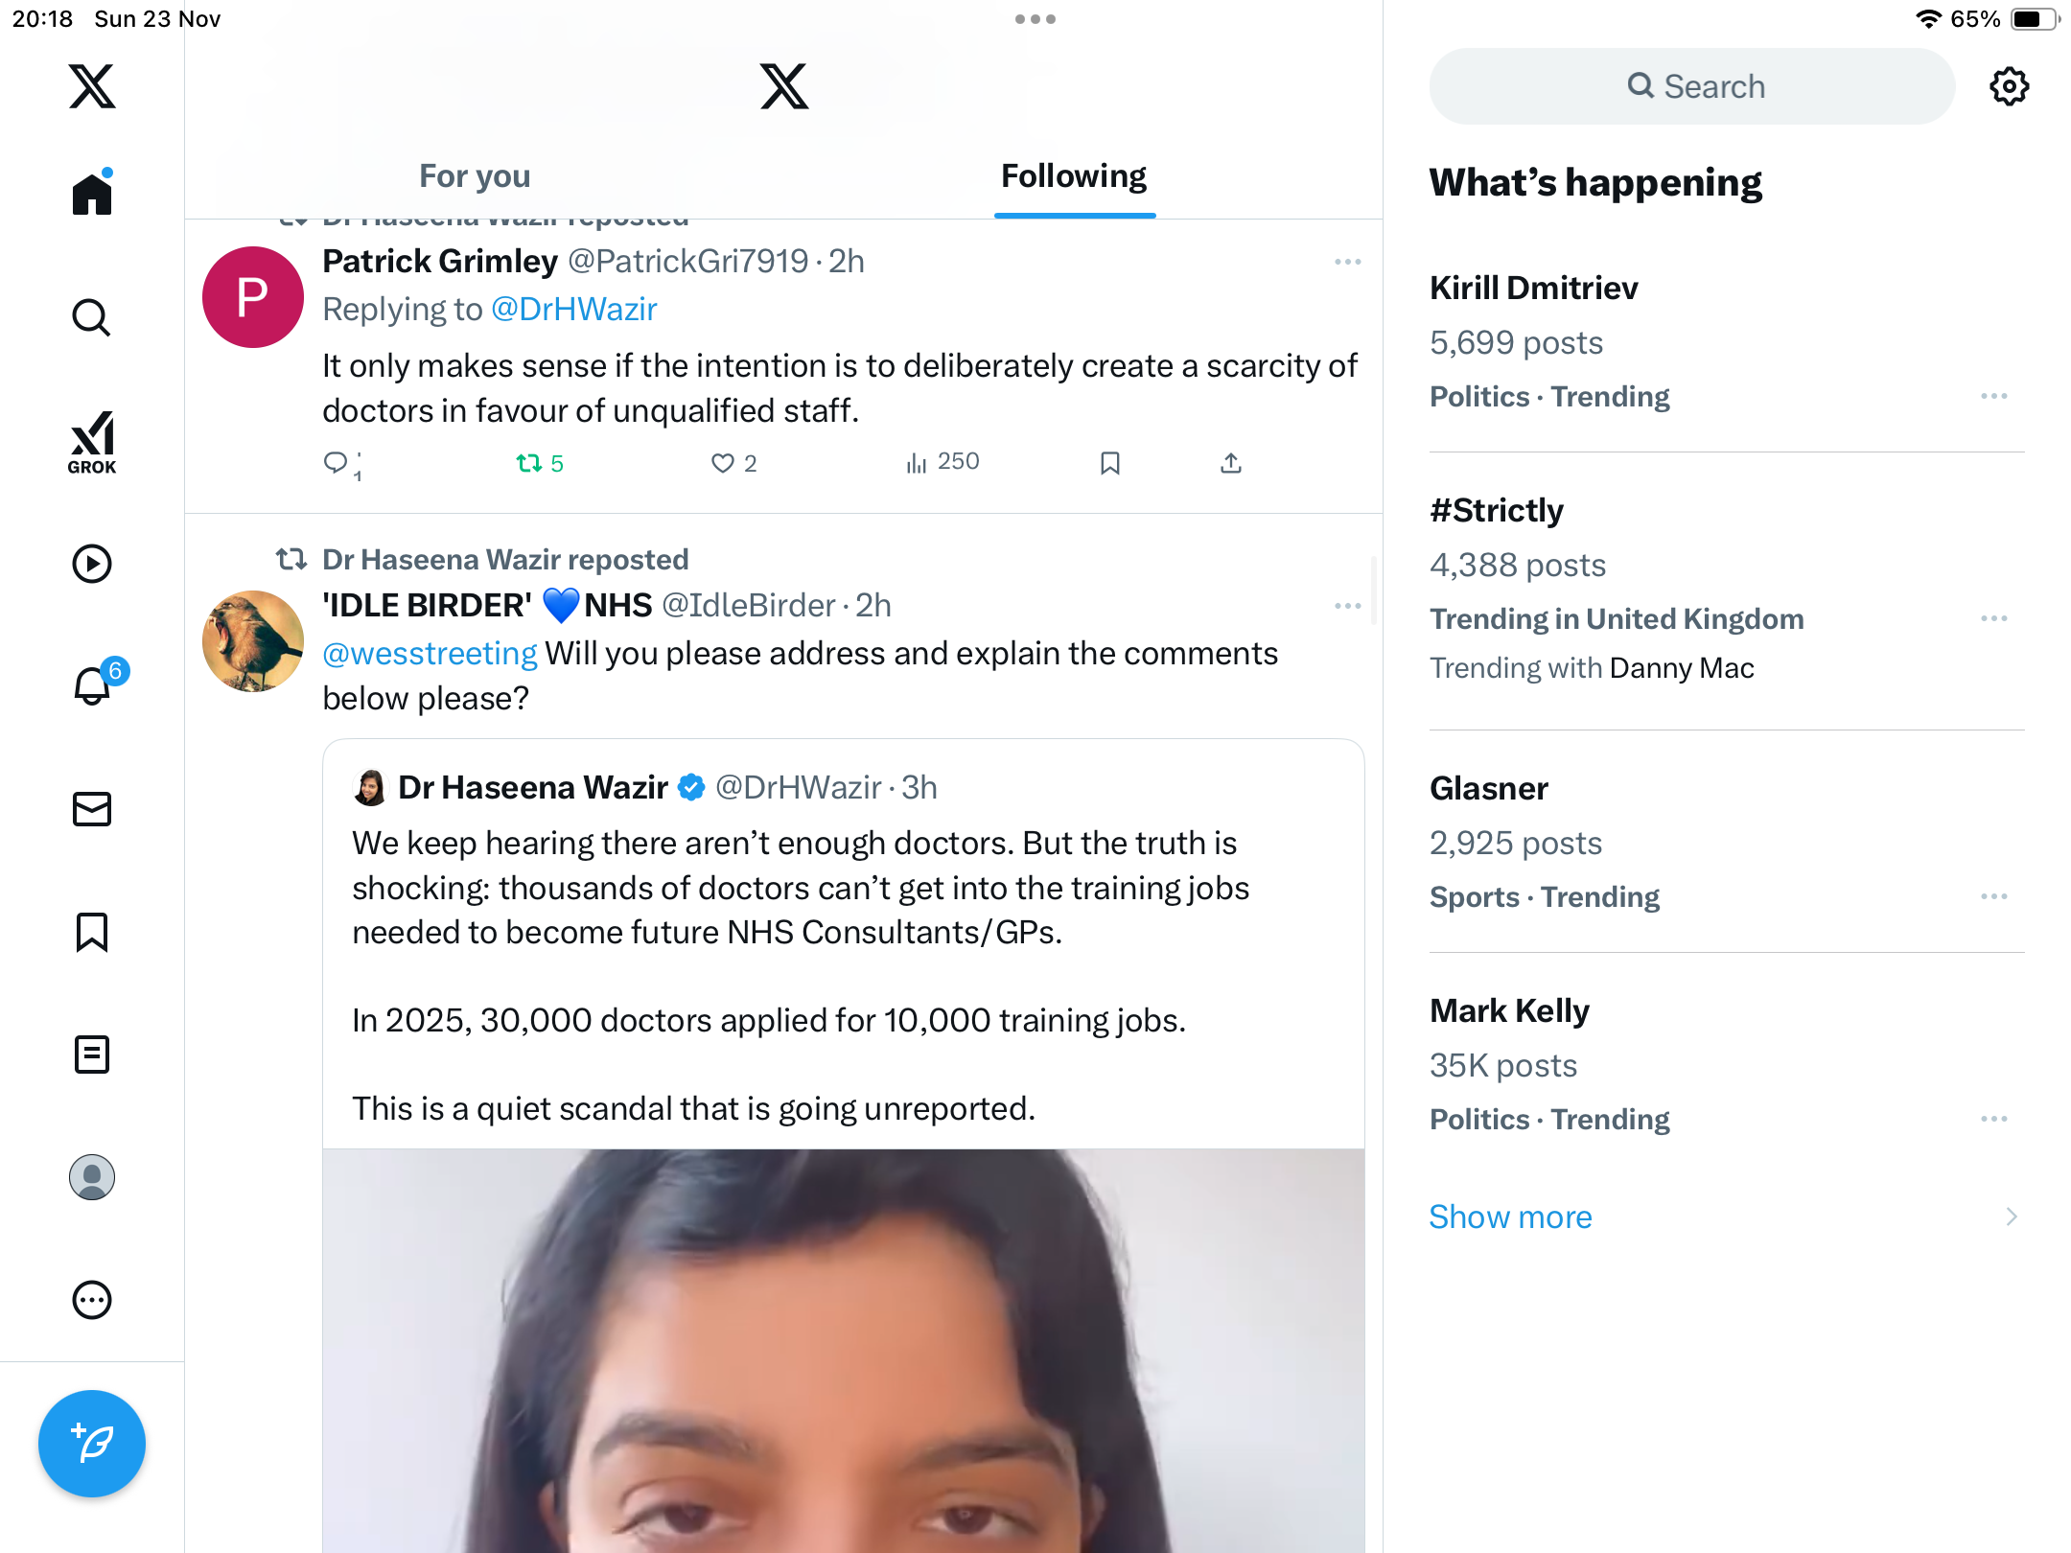Open options menu for Kirill Dmitriev trend
Screen dimensions: 2071x1553
click(1993, 396)
